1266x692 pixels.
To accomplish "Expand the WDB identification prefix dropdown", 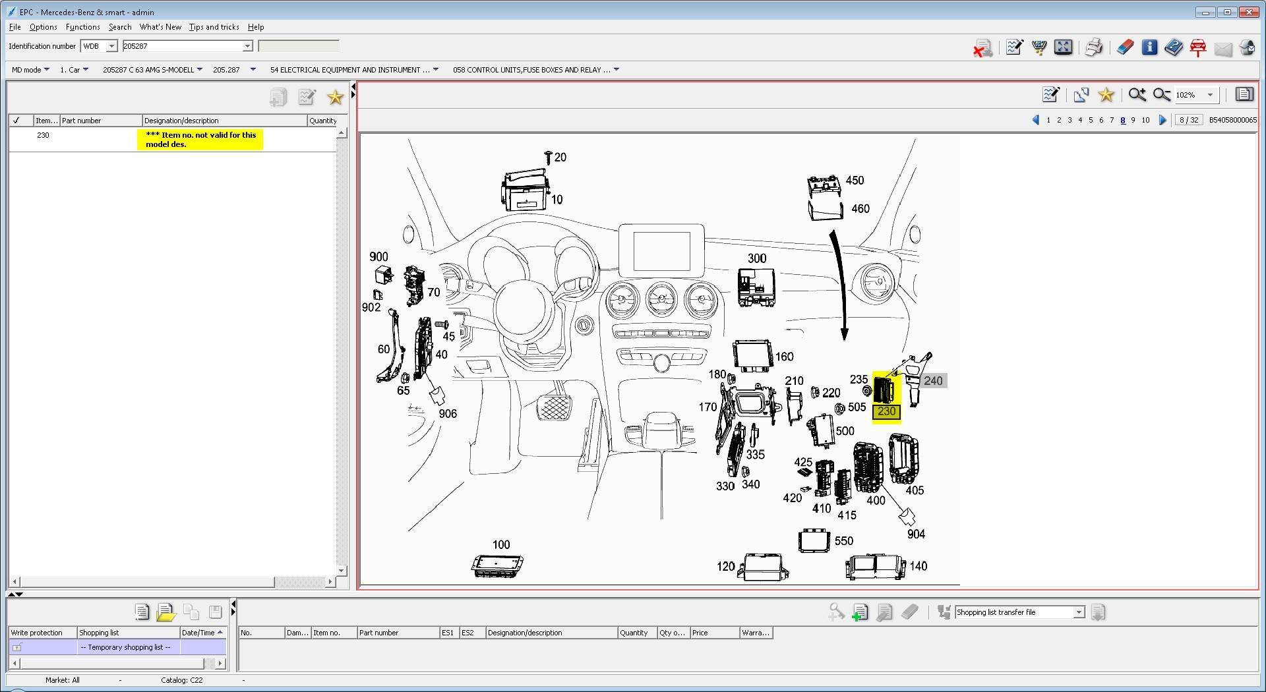I will point(111,46).
